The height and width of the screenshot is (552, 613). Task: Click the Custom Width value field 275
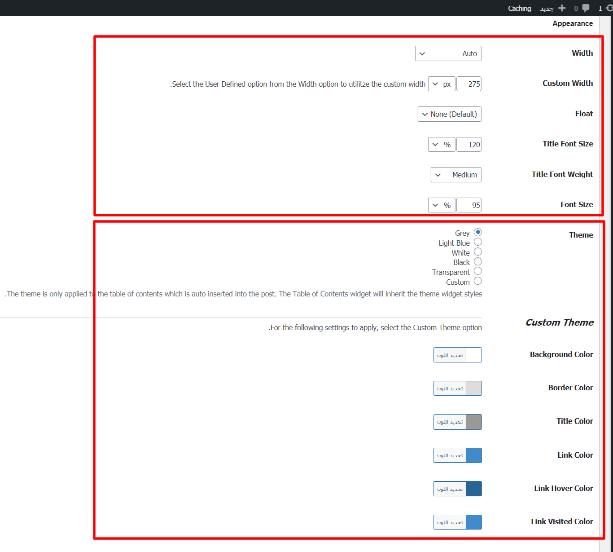click(469, 84)
